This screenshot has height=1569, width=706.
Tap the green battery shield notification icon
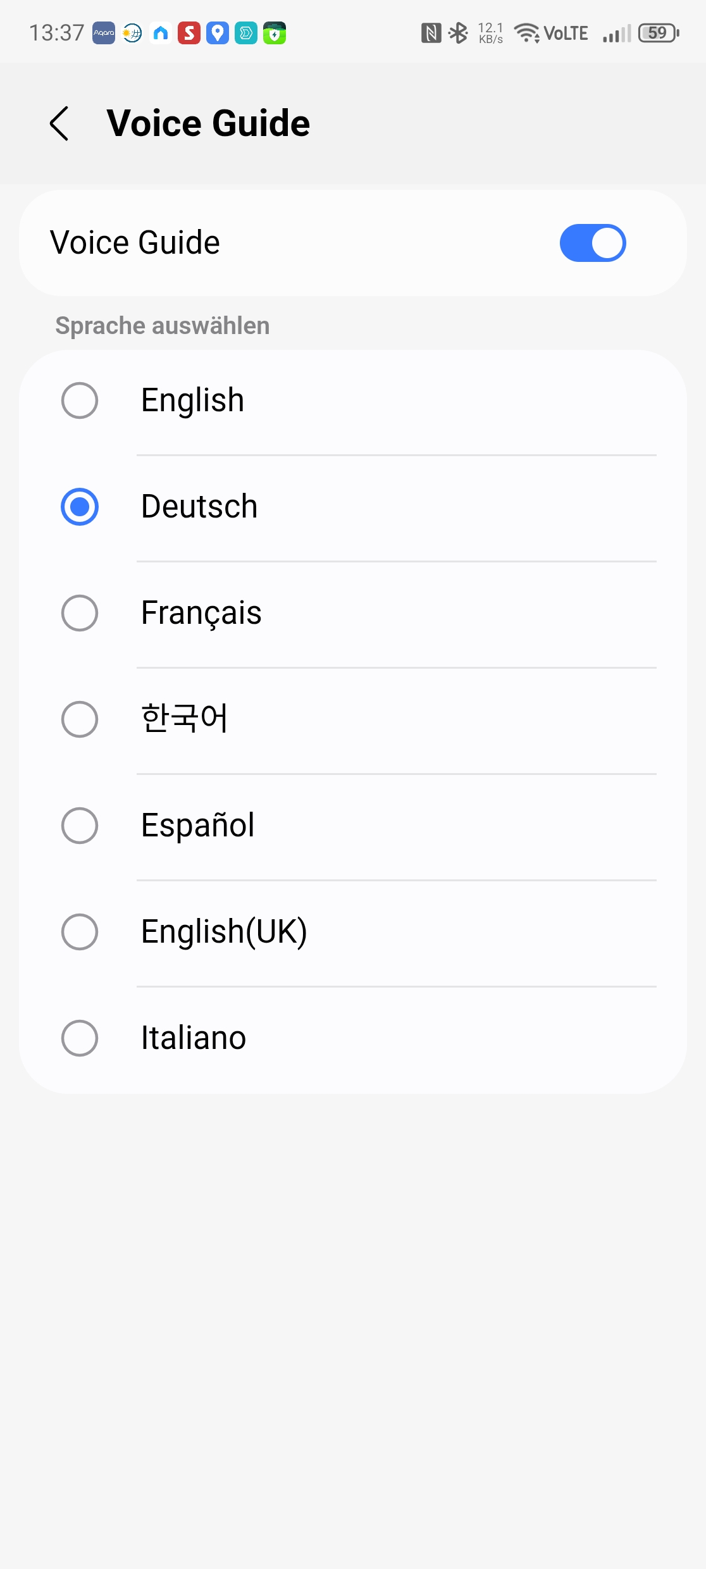pyautogui.click(x=275, y=33)
